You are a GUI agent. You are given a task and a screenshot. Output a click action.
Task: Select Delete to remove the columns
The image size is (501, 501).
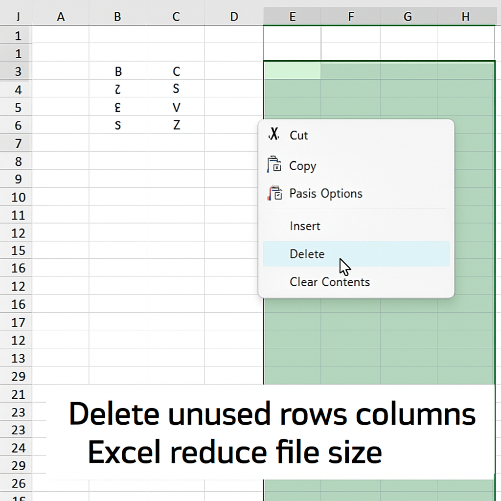(307, 254)
